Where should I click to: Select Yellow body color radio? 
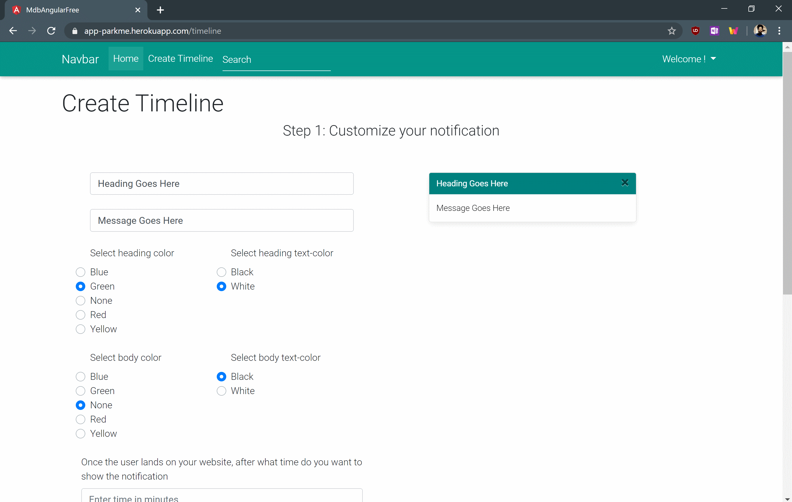pyautogui.click(x=80, y=434)
